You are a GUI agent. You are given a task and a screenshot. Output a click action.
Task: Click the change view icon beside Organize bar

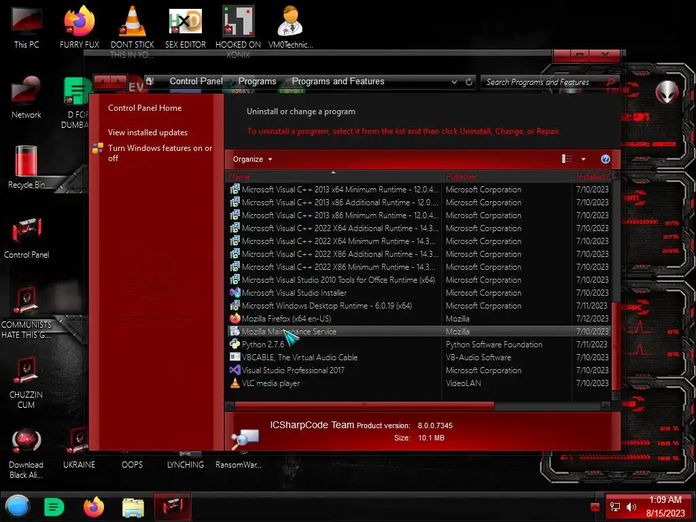(x=567, y=159)
